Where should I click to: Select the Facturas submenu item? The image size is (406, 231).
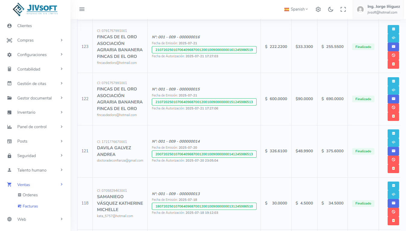point(30,206)
